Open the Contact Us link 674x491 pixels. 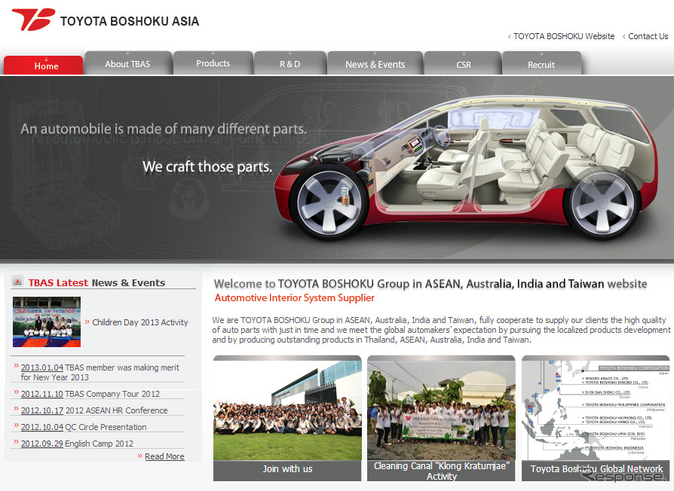coord(648,36)
